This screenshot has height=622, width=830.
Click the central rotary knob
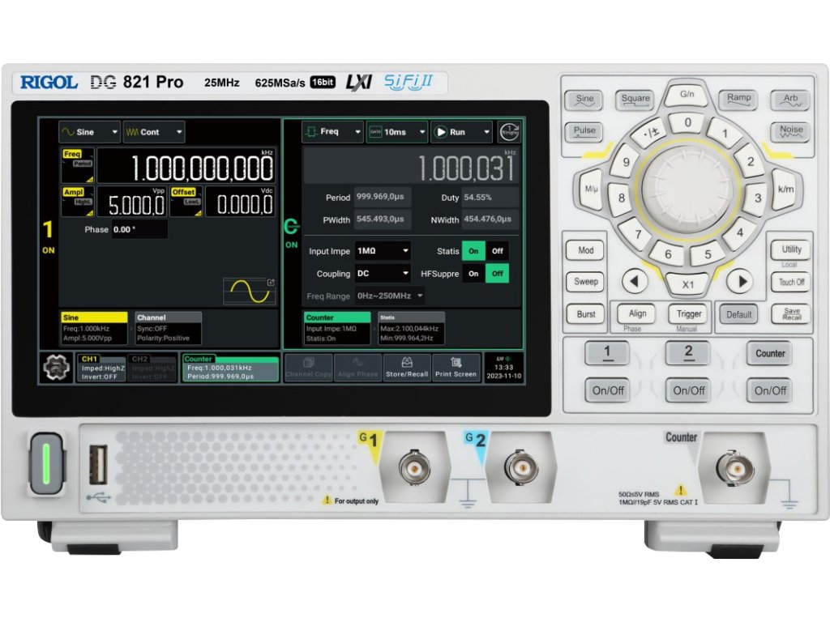click(687, 189)
